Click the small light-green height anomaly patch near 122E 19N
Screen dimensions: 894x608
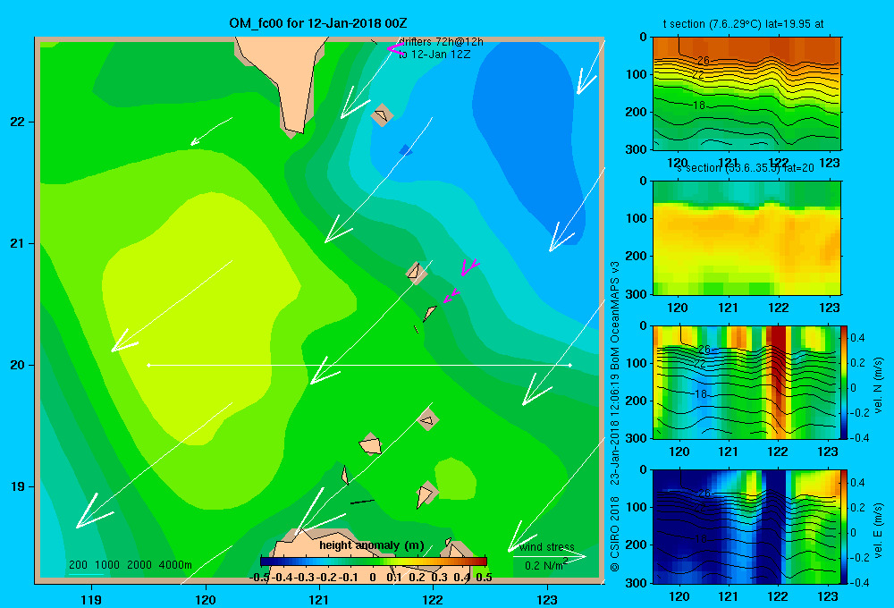click(455, 478)
